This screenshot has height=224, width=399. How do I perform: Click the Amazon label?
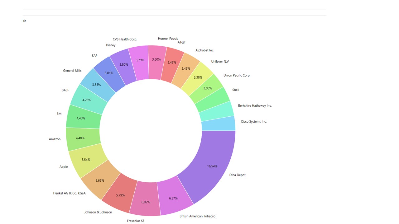[55, 139]
